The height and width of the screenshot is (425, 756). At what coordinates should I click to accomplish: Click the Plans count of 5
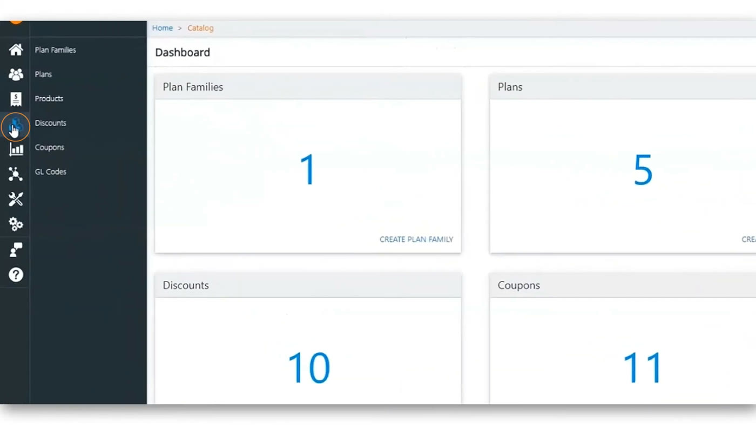(643, 170)
